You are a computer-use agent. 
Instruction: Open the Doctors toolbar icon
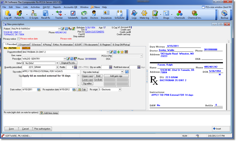pos(94,15)
